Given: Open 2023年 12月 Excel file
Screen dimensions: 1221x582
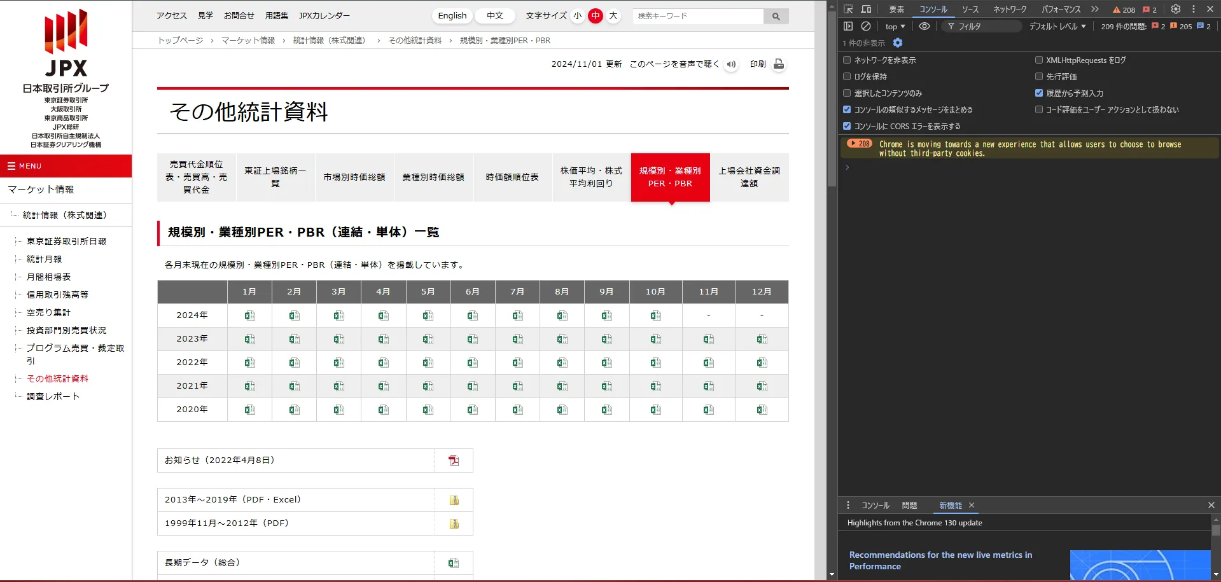Looking at the screenshot, I should [762, 339].
